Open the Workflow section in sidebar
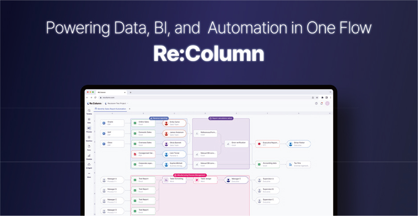Viewport: 418px width, 216px height. point(89,138)
